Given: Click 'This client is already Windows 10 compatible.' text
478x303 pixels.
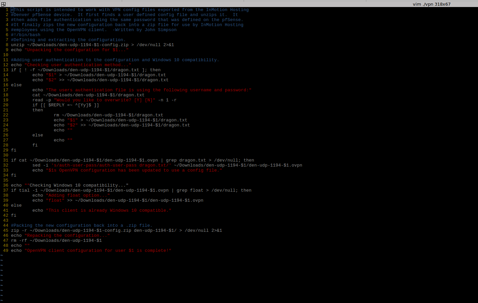Looking at the screenshot, I should point(108,210).
